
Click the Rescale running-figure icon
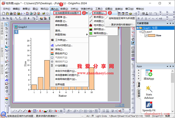(133, 43)
